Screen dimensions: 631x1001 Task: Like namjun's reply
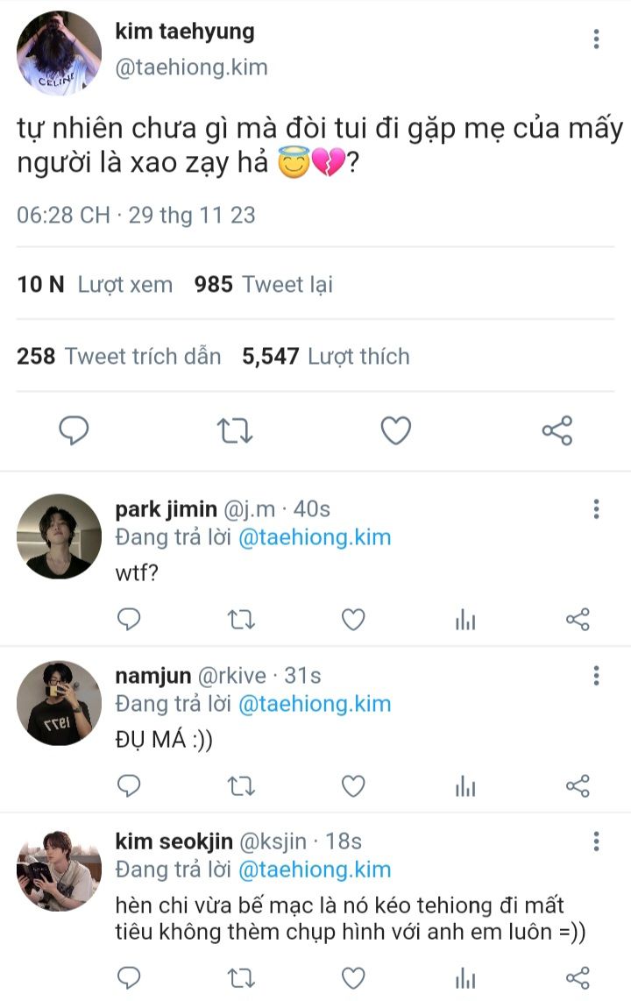click(353, 786)
